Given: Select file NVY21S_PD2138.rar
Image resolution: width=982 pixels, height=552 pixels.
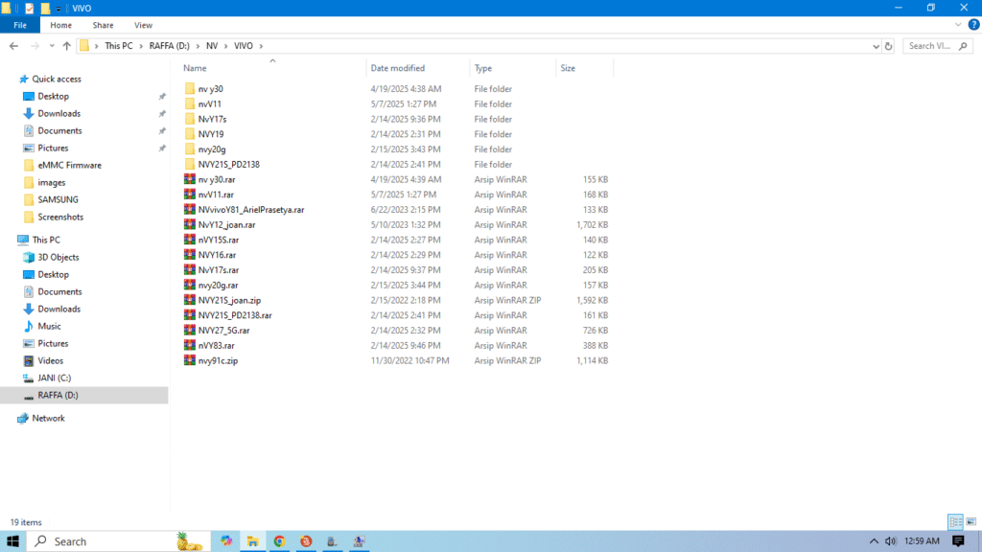Looking at the screenshot, I should [235, 315].
